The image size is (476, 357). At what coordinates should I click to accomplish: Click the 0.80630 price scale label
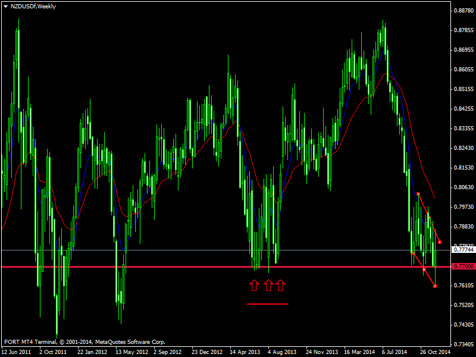464,187
